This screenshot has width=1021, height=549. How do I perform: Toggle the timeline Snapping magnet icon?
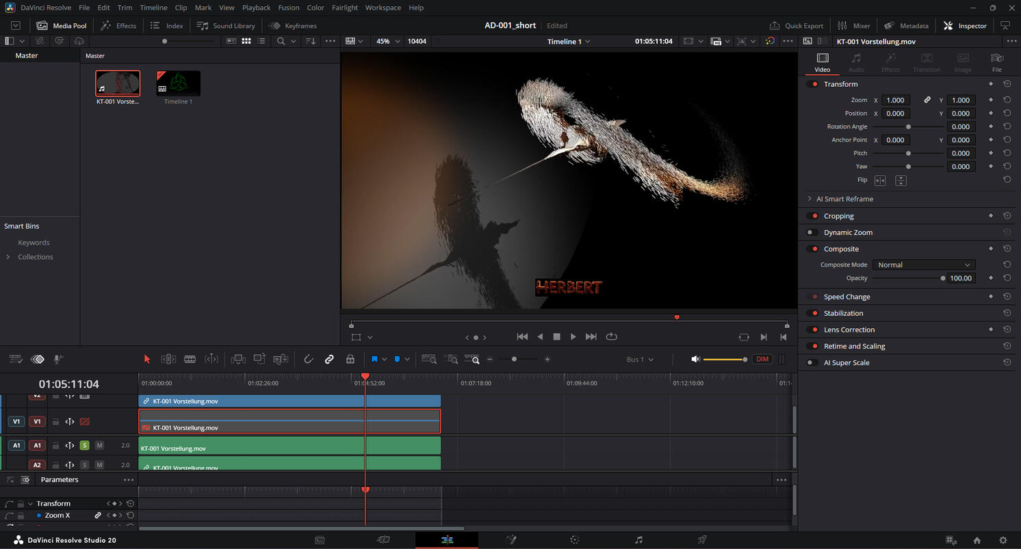tap(309, 359)
